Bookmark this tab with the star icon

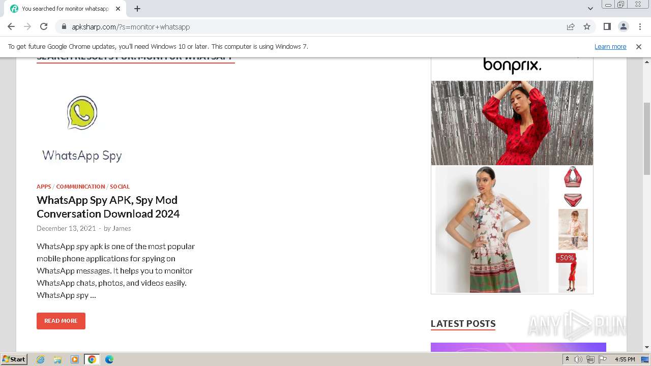(587, 26)
